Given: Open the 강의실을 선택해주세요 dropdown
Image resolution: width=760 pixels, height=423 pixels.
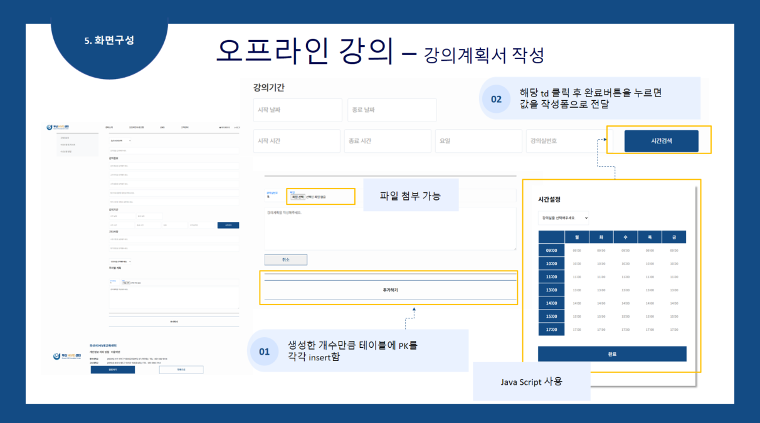Looking at the screenshot, I should pyautogui.click(x=563, y=218).
